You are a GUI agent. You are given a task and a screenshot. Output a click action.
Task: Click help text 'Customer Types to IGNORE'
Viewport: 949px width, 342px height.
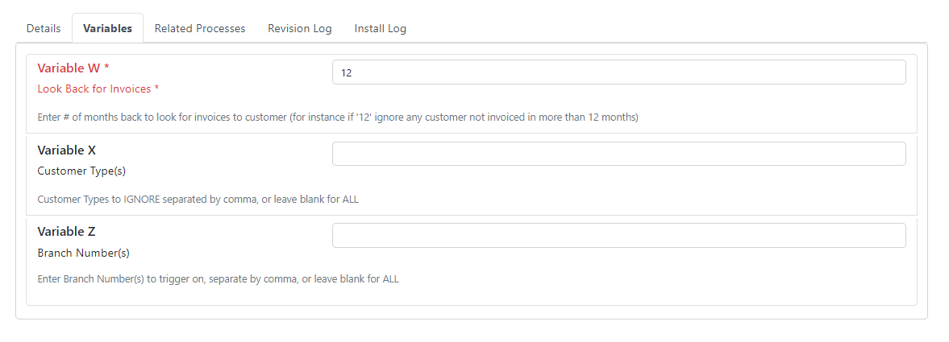(198, 199)
